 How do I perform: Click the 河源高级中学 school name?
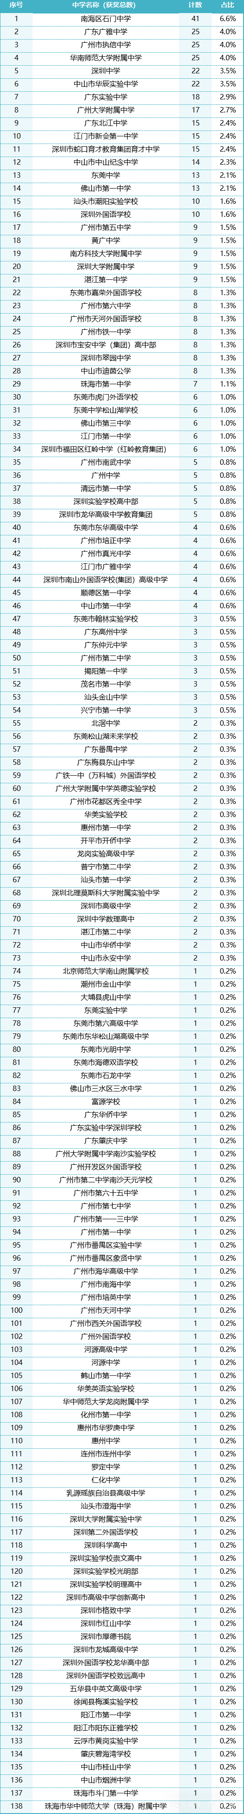[106, 1349]
